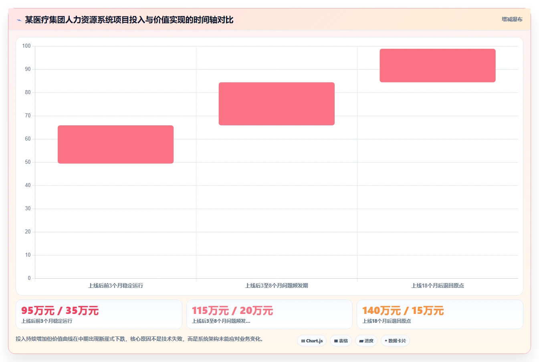The width and height of the screenshot is (539, 362).
Task: Click the bar for 上线后前3个月稳定运行
Action: pyautogui.click(x=115, y=144)
